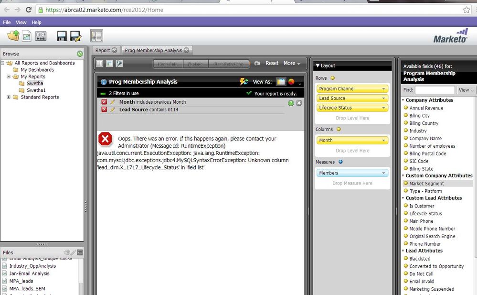Collapse Company Attributes group

pos(403,100)
